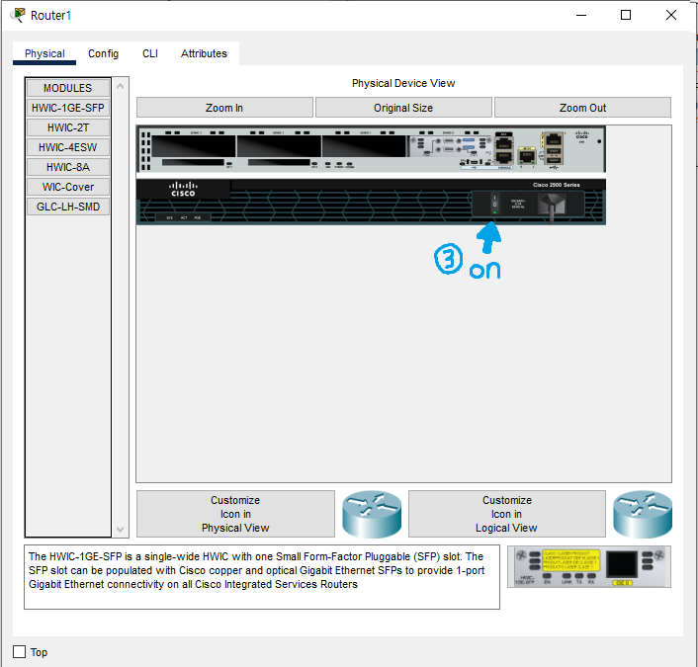Select the HWIC-2T module
698x667 pixels.
click(67, 127)
